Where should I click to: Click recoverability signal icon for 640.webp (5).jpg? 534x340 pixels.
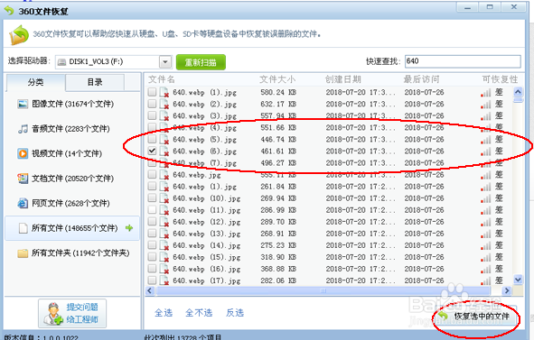click(x=486, y=140)
